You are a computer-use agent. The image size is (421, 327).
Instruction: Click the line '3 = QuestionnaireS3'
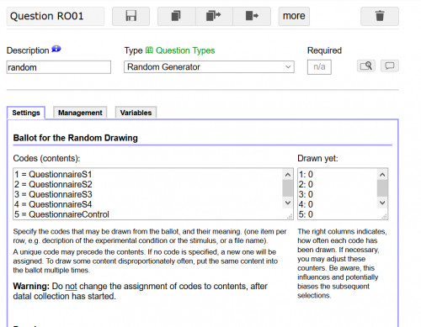click(53, 194)
